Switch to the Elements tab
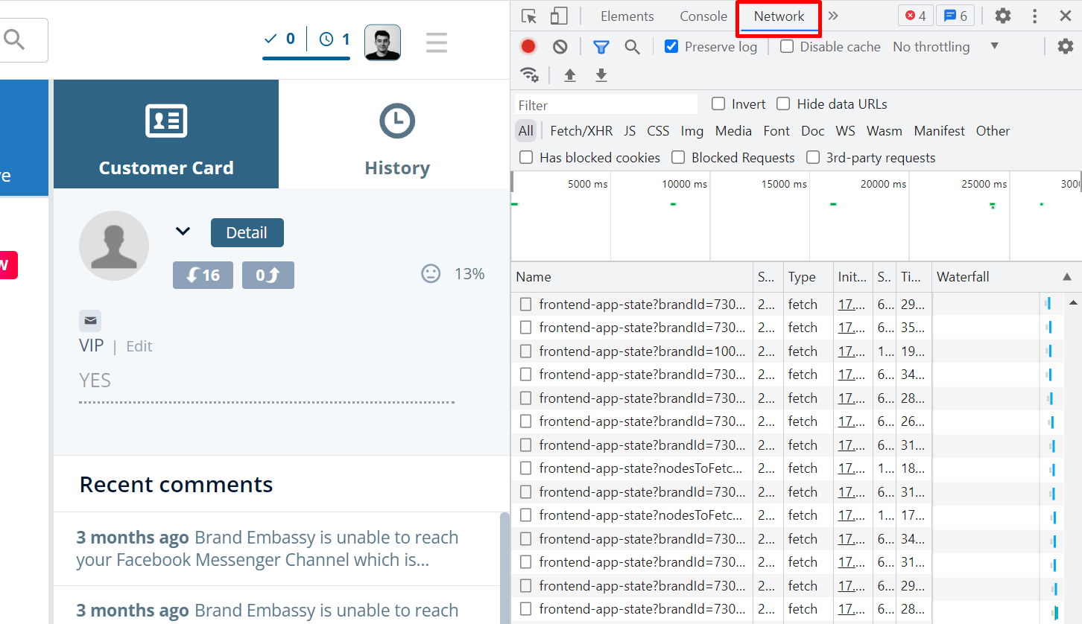 pos(627,16)
